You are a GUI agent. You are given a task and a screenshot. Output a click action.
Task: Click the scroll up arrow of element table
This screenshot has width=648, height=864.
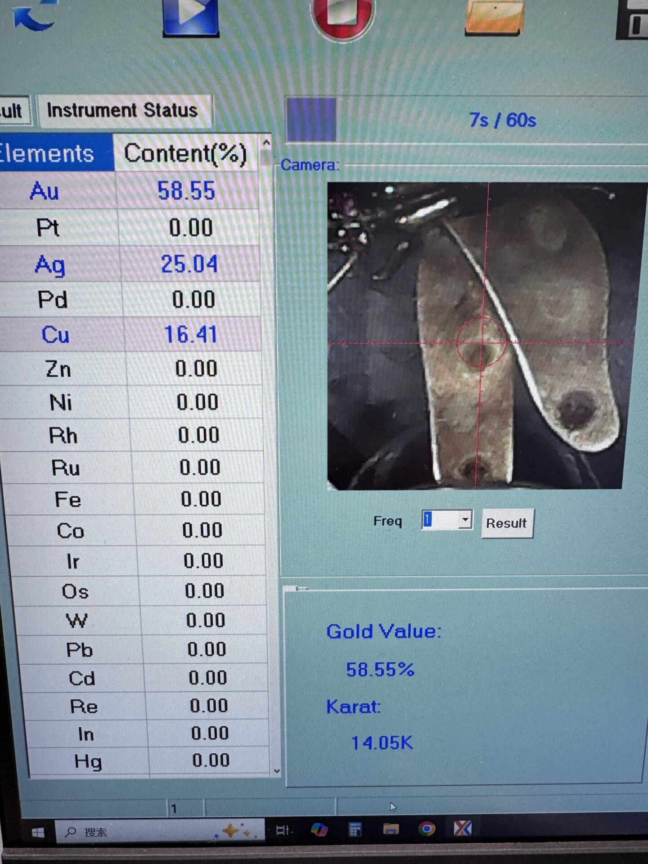point(266,144)
